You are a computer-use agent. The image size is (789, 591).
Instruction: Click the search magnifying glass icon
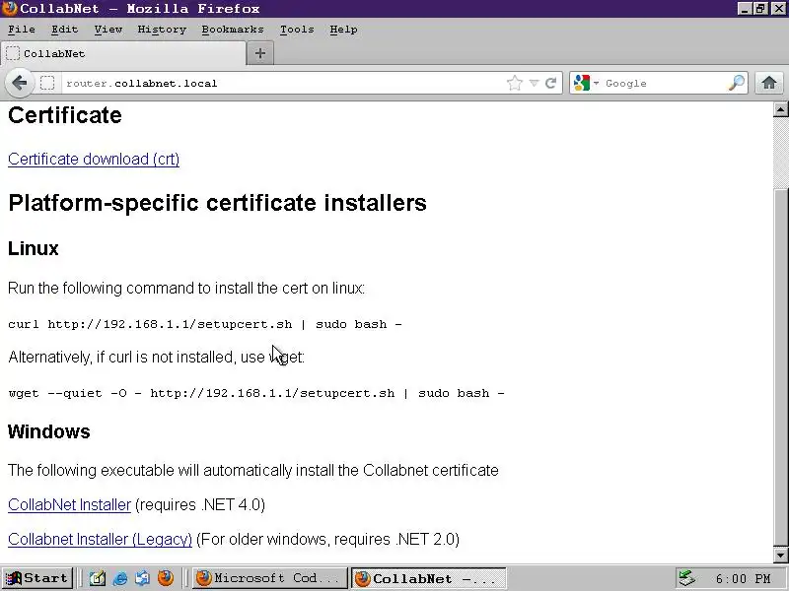coord(736,83)
